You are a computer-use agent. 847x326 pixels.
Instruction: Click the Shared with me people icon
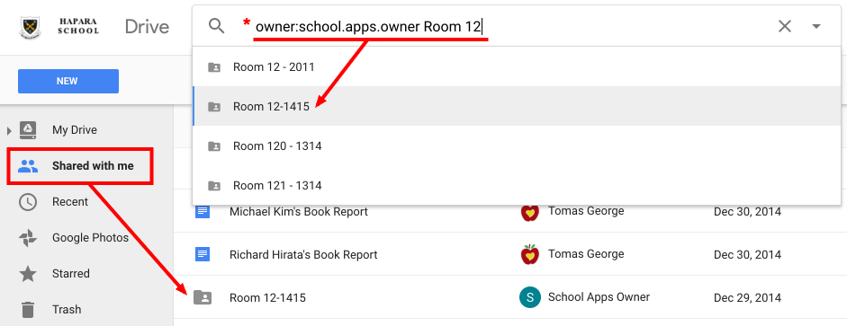click(x=28, y=166)
